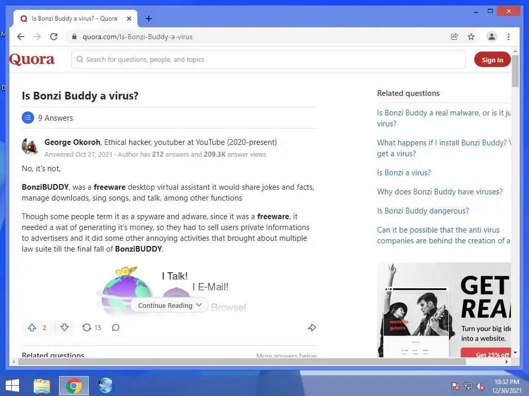Open George Okoroh's profile picture
This screenshot has width=529, height=396.
coord(30,146)
